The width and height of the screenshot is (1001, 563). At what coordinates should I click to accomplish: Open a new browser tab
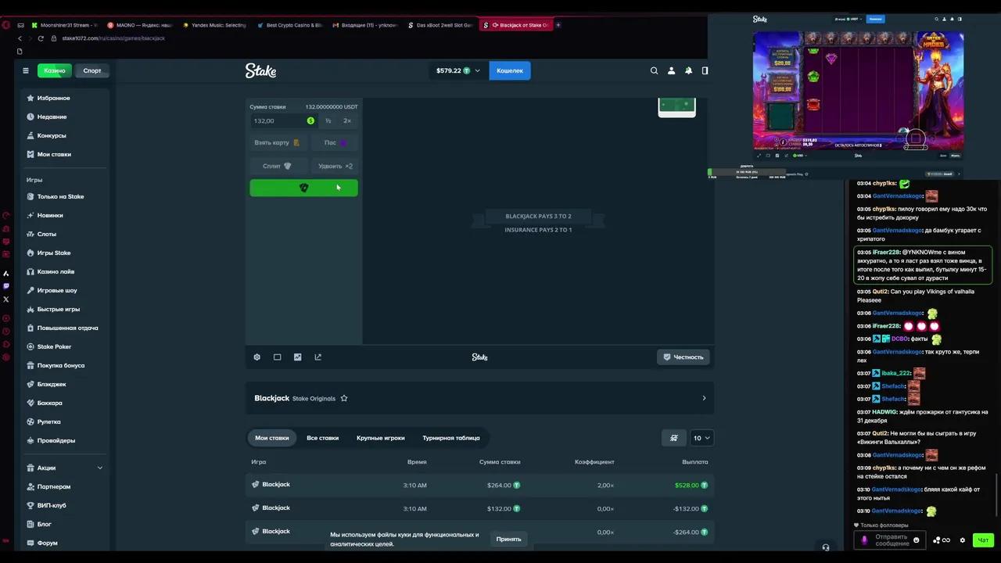tap(558, 25)
